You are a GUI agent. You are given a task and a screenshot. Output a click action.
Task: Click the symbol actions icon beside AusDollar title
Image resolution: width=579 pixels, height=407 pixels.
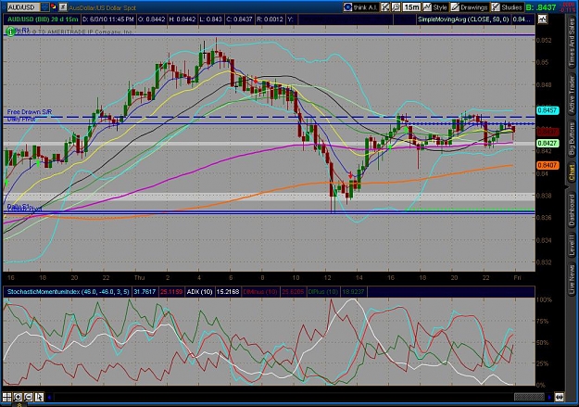pyautogui.click(x=63, y=7)
